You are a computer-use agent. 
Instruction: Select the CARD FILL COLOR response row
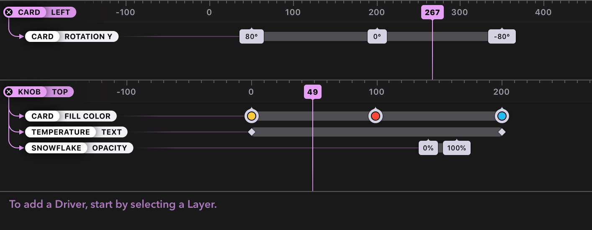71,116
